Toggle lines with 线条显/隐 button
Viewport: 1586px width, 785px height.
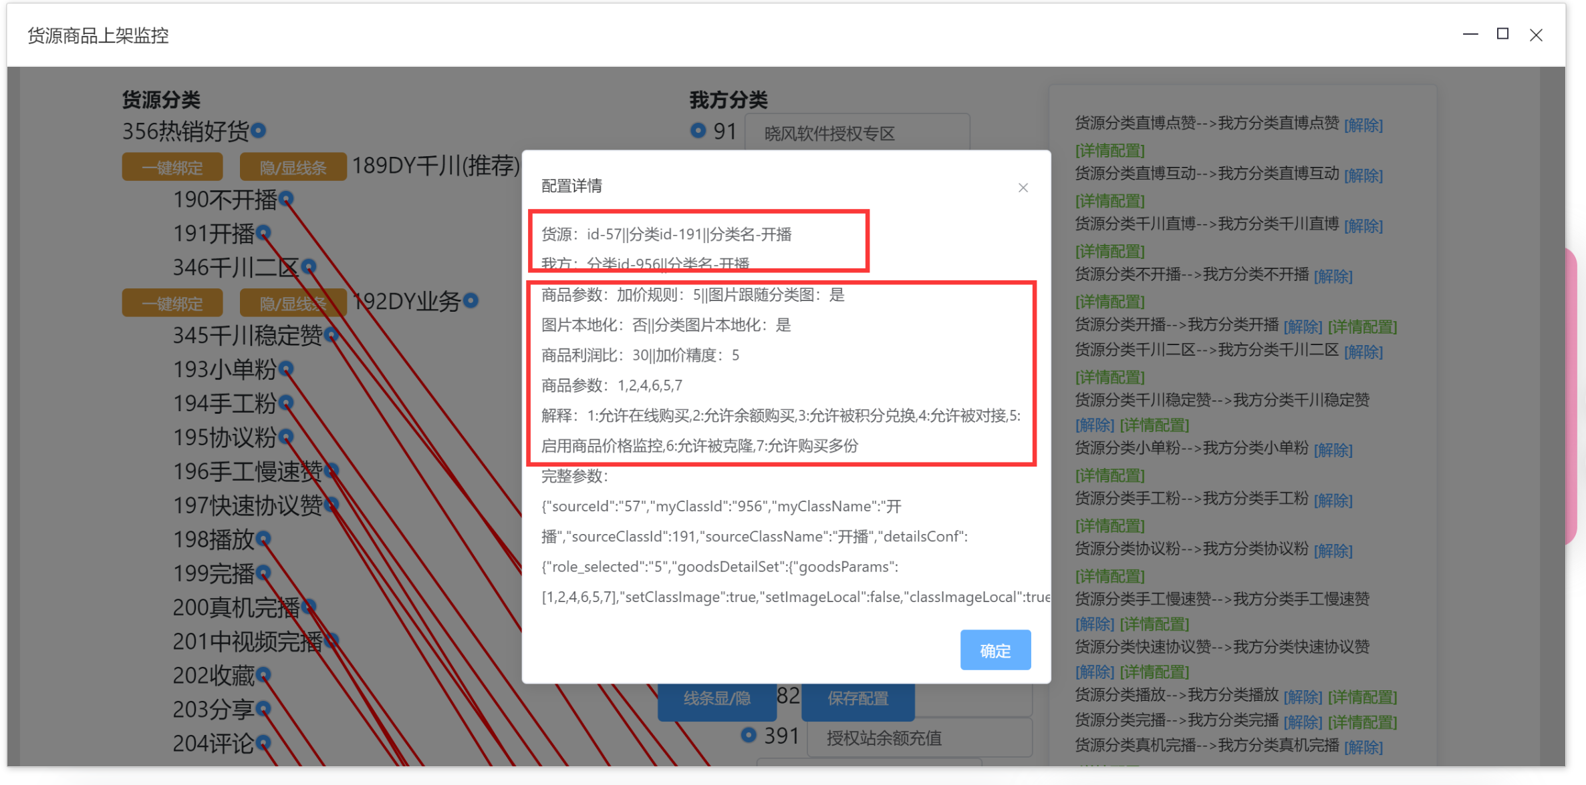(x=716, y=699)
